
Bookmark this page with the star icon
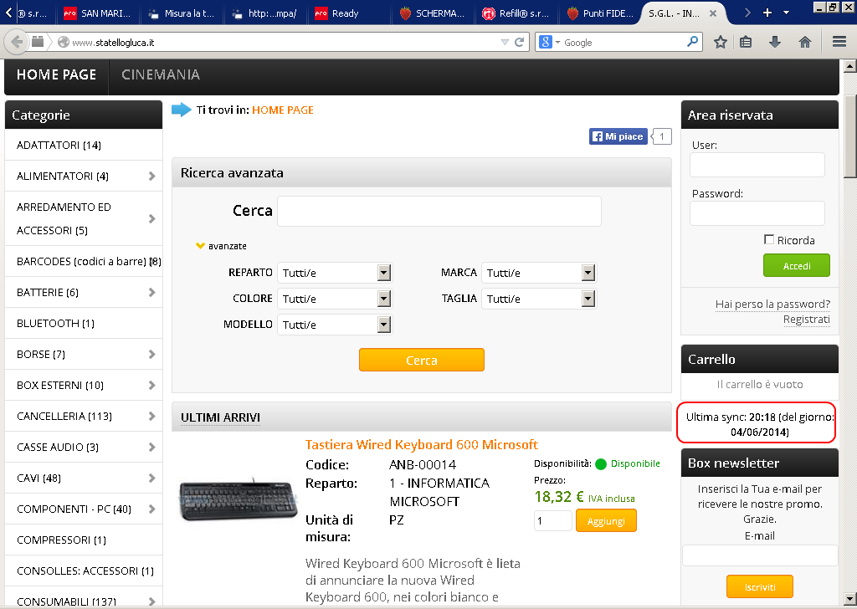[x=721, y=42]
